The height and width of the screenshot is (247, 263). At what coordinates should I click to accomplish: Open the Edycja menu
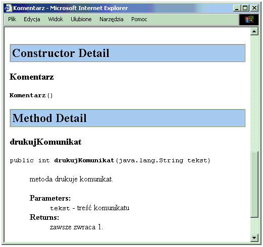(x=32, y=19)
